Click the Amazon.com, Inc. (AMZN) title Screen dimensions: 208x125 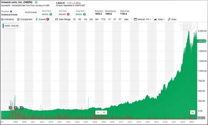coord(17,2)
